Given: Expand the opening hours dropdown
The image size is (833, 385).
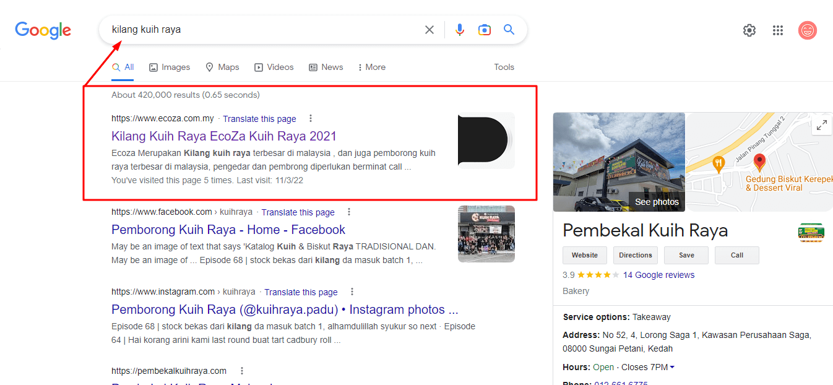Looking at the screenshot, I should coord(672,367).
